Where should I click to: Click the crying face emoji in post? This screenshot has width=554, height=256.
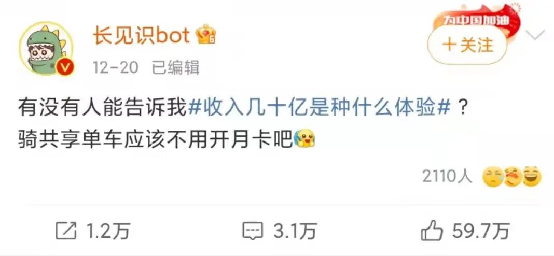coord(304,139)
